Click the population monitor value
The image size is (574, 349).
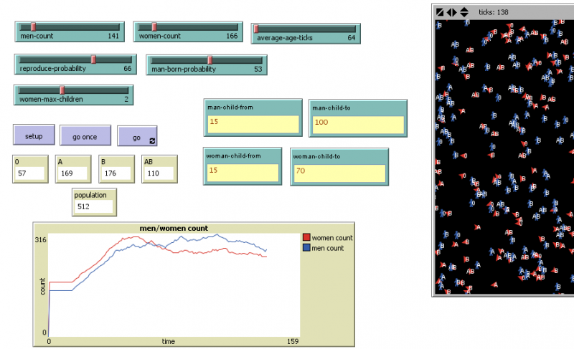[x=94, y=206]
